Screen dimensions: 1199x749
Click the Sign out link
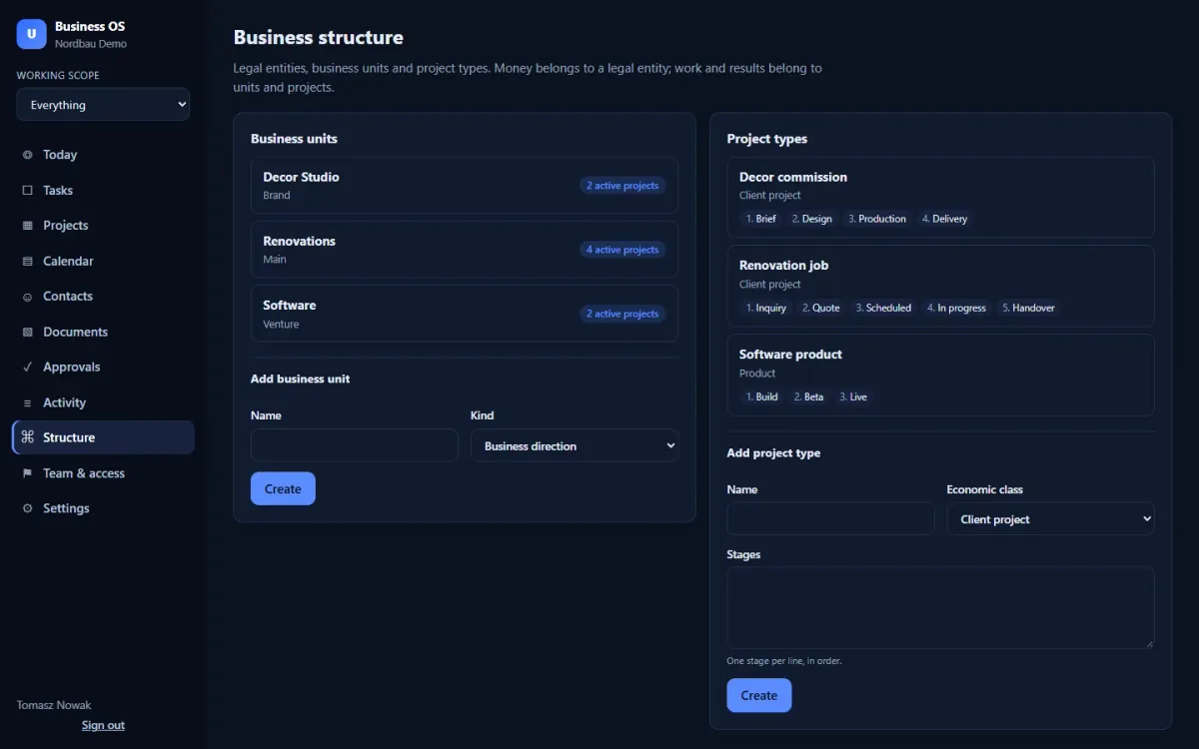pyautogui.click(x=103, y=725)
